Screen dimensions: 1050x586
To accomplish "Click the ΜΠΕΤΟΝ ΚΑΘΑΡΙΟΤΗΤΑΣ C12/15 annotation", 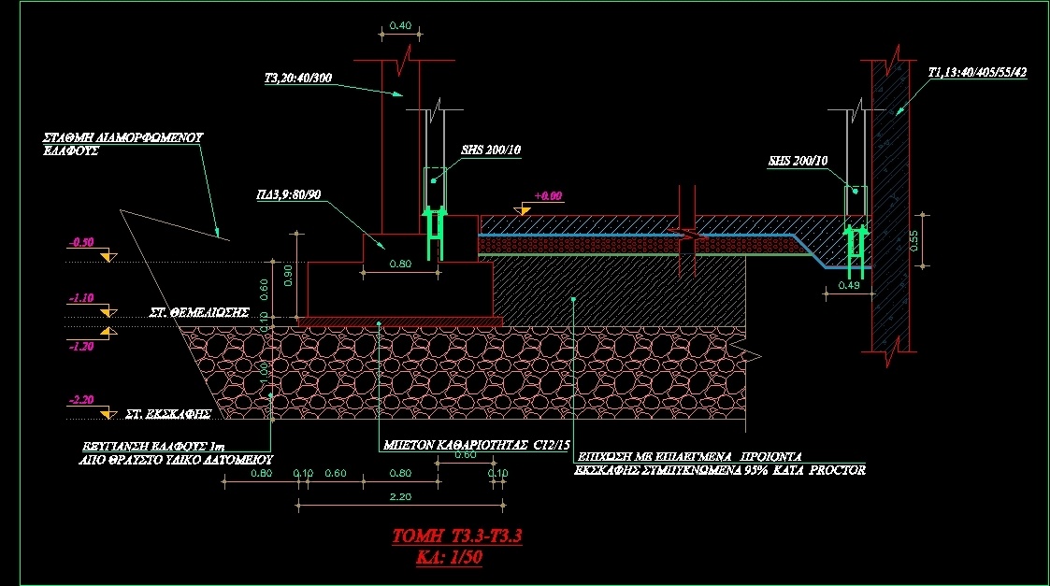I will 477,446.
